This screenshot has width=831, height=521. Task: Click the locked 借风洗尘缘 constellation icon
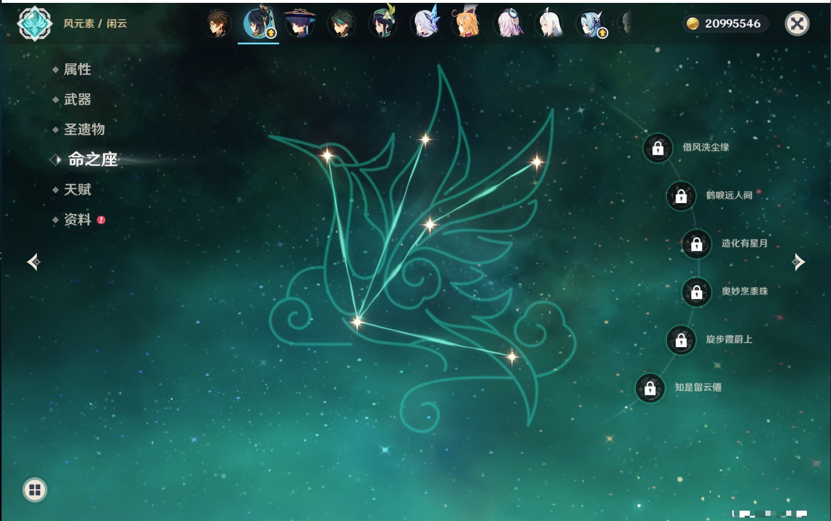tap(658, 149)
